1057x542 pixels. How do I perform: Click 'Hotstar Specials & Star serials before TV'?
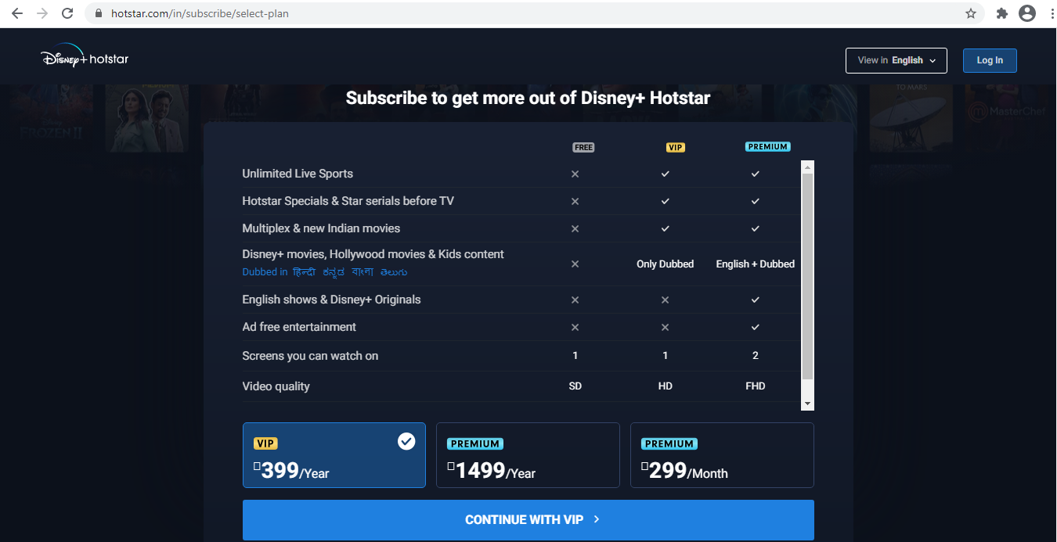(348, 201)
